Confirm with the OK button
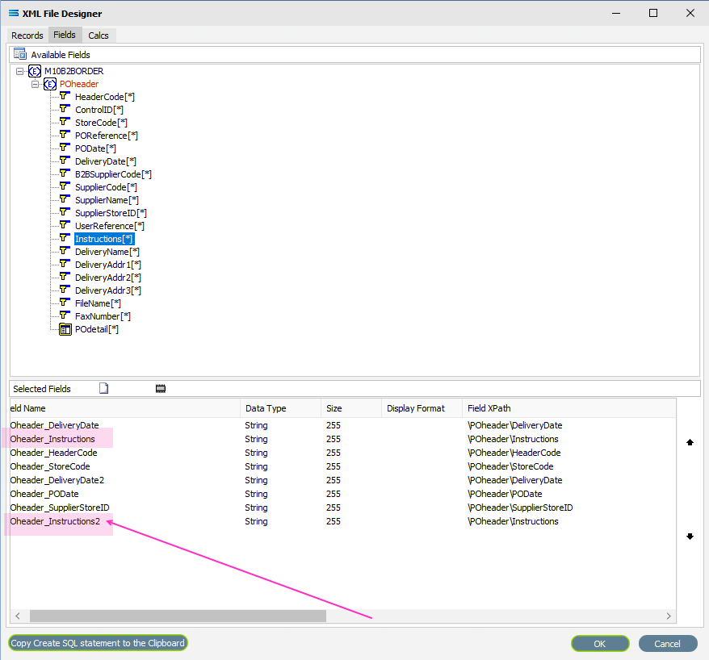Viewport: 709px width, 660px height. click(x=600, y=644)
